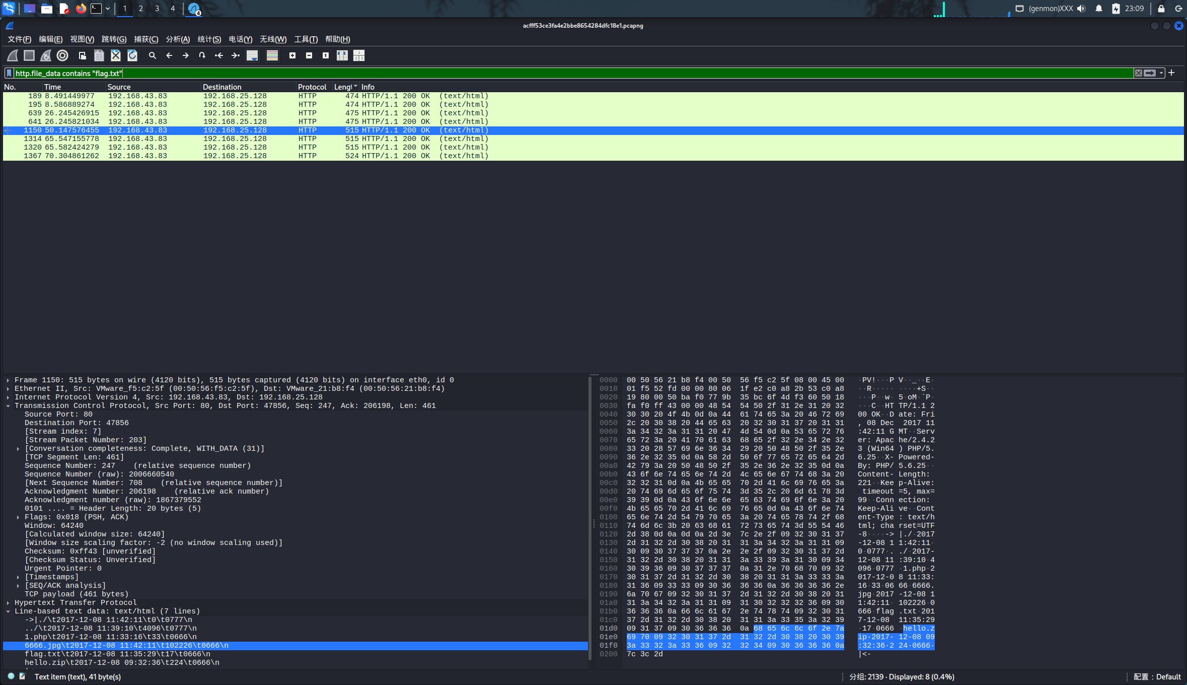Viewport: 1187px width, 685px height.
Task: Toggle packet list colorization
Action: click(x=272, y=55)
